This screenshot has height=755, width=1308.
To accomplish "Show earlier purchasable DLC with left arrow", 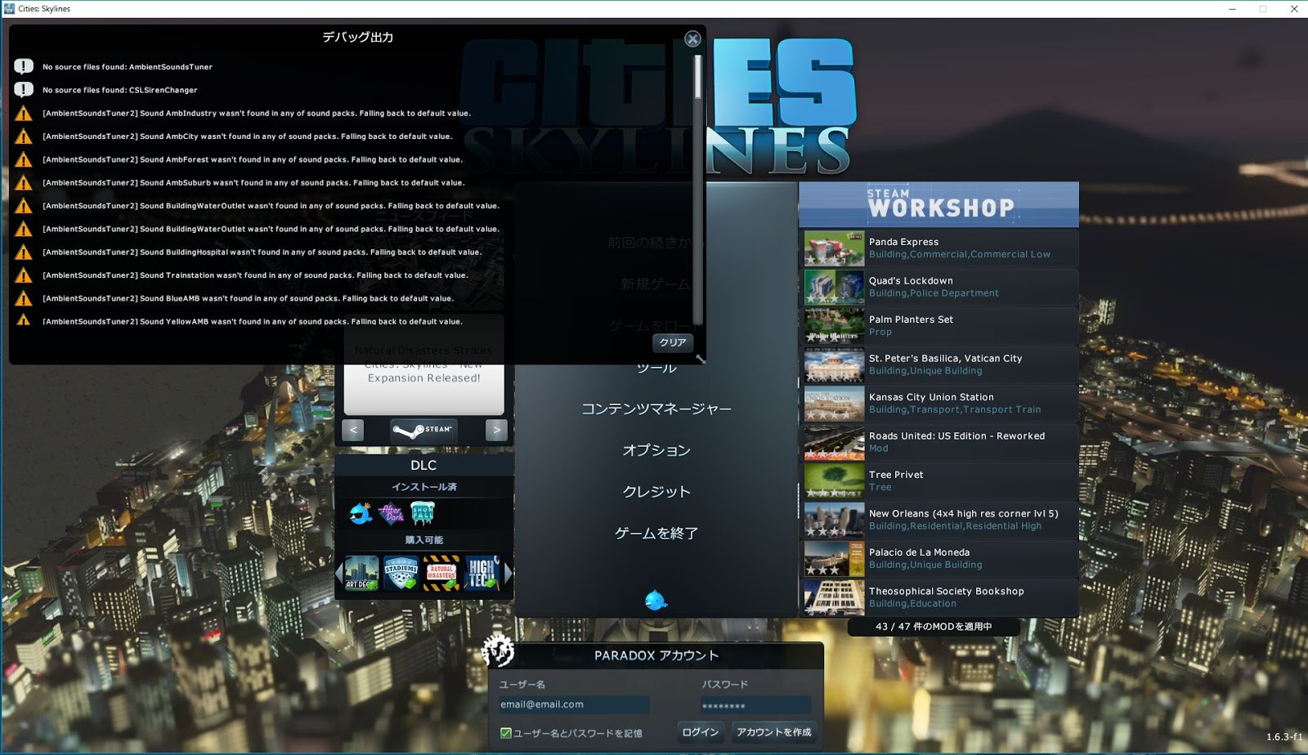I will click(339, 574).
